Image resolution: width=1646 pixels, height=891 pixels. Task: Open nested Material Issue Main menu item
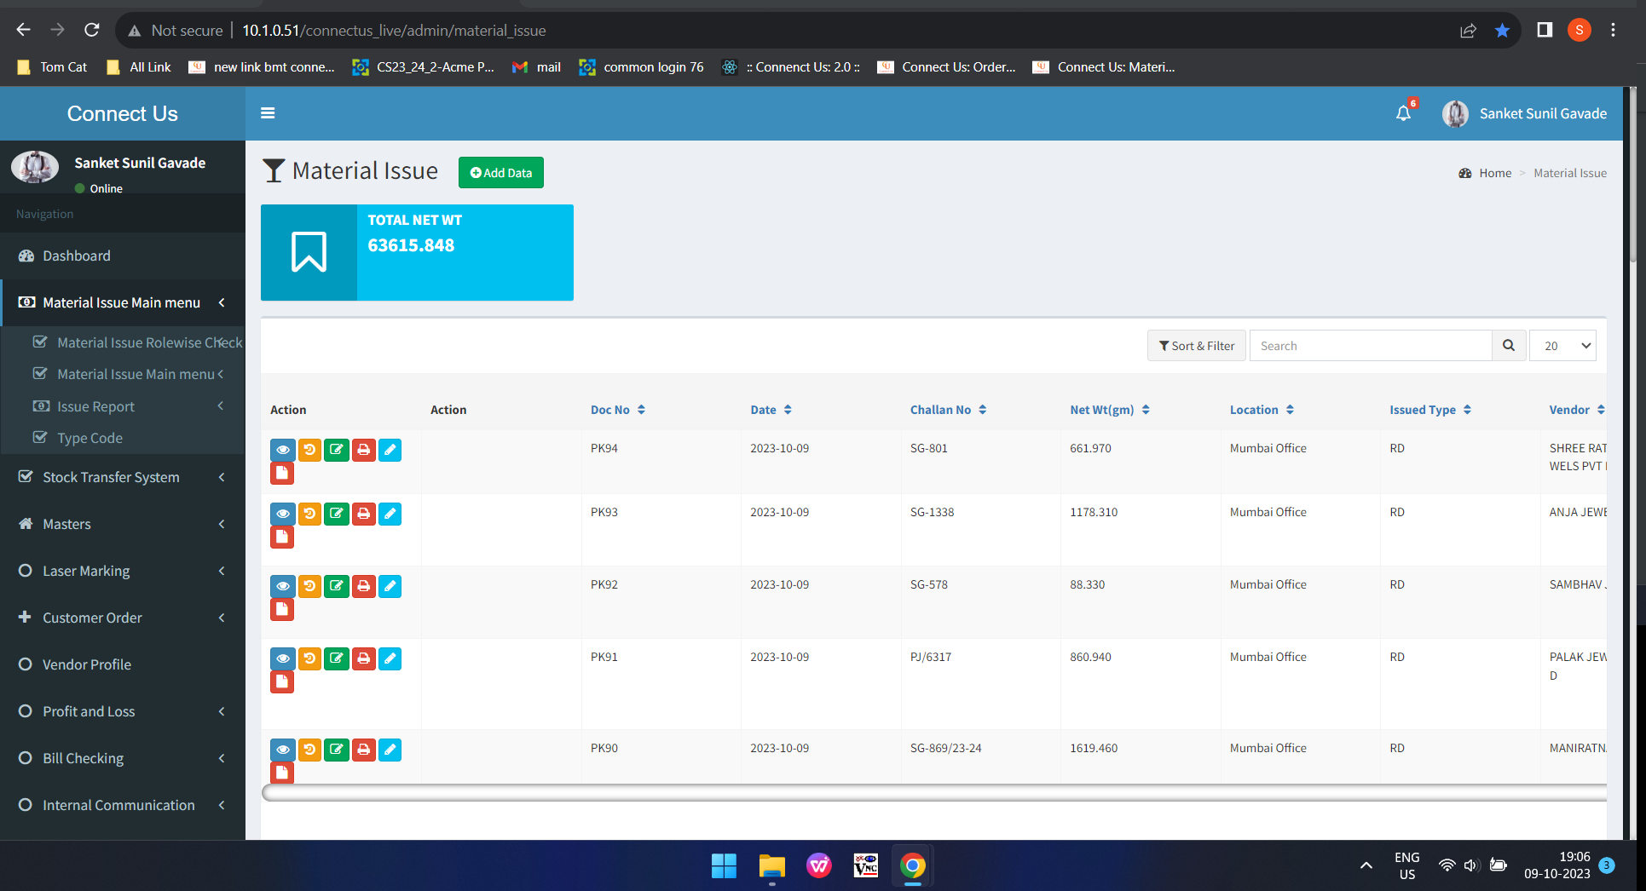coord(123,374)
